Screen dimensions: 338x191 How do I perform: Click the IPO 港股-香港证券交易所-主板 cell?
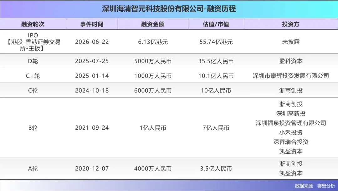pyautogui.click(x=33, y=42)
